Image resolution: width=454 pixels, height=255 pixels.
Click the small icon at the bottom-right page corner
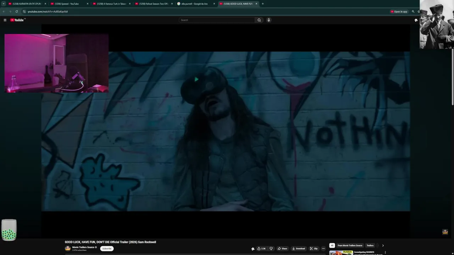(445, 232)
